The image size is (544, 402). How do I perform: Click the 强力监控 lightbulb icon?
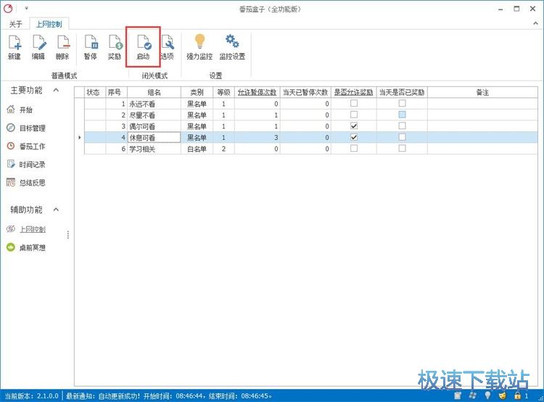[x=199, y=41]
